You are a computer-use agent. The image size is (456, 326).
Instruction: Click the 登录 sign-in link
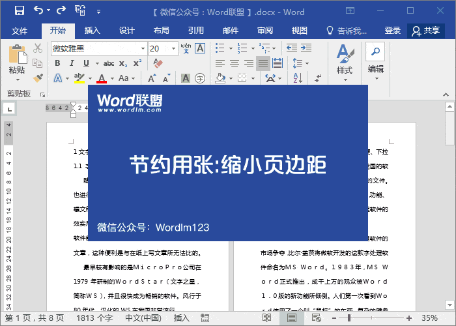[x=393, y=30]
